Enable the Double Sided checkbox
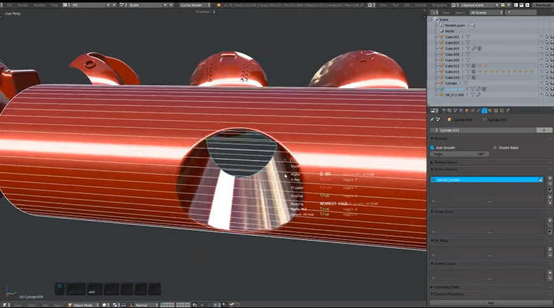 [495, 147]
